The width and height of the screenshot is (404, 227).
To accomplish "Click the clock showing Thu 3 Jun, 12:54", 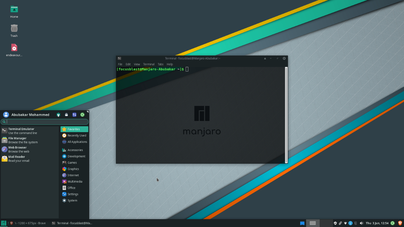I will coord(377,223).
